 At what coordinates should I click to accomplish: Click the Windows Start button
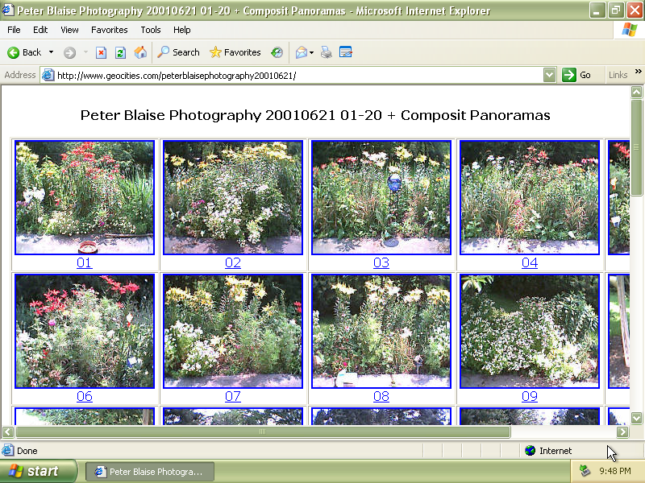(x=38, y=471)
